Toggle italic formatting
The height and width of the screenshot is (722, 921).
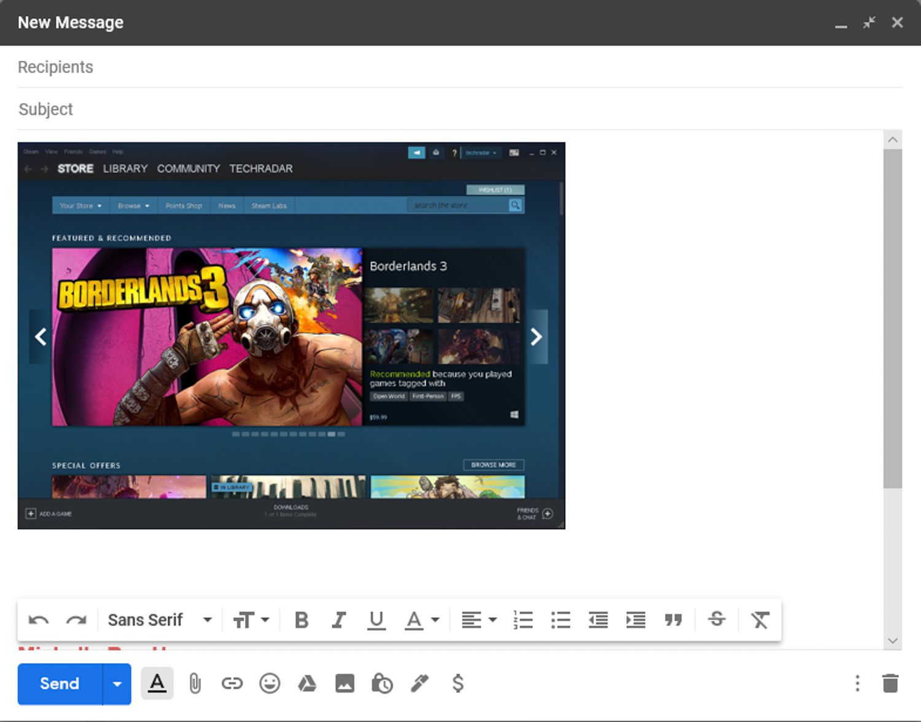pyautogui.click(x=339, y=620)
